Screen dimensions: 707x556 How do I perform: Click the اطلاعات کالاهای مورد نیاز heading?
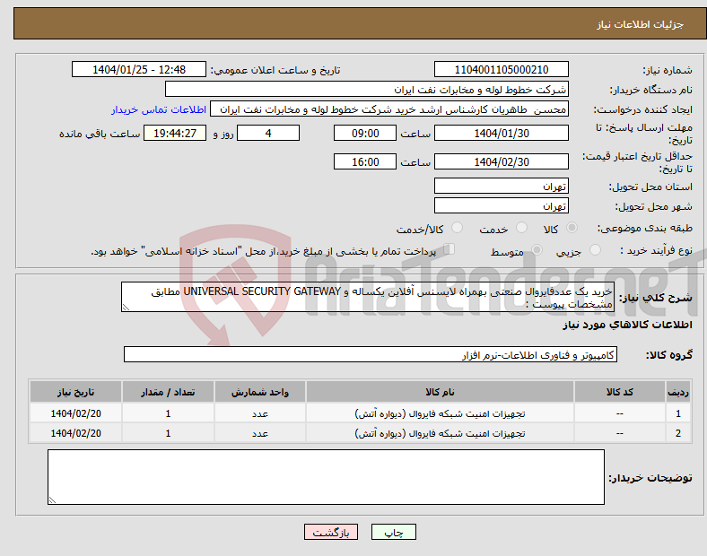(627, 325)
